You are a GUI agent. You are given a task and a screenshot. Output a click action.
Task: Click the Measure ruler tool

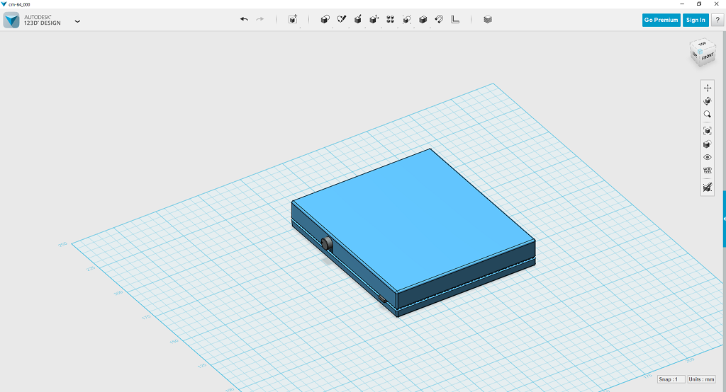[455, 20]
